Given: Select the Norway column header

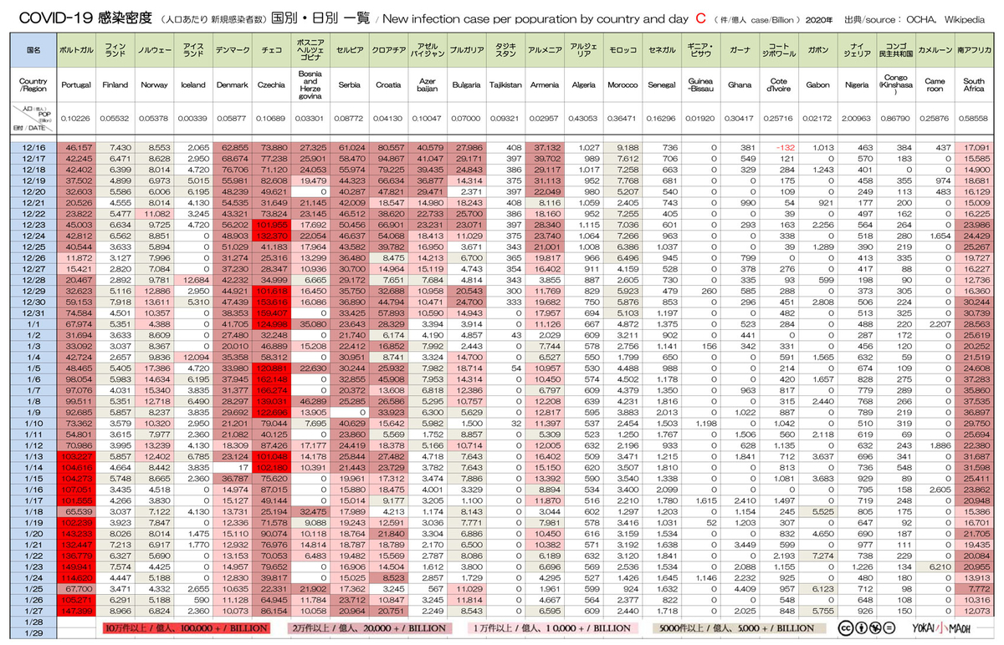Looking at the screenshot, I should pos(155,84).
